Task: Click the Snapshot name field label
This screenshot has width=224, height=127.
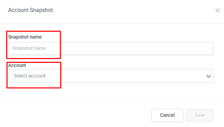Action: click(25, 37)
